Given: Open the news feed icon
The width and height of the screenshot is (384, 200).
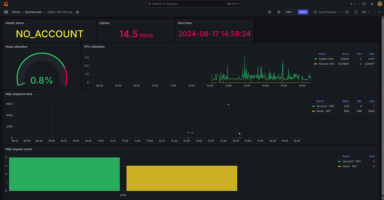Looking at the screenshot, I should click(x=372, y=4).
